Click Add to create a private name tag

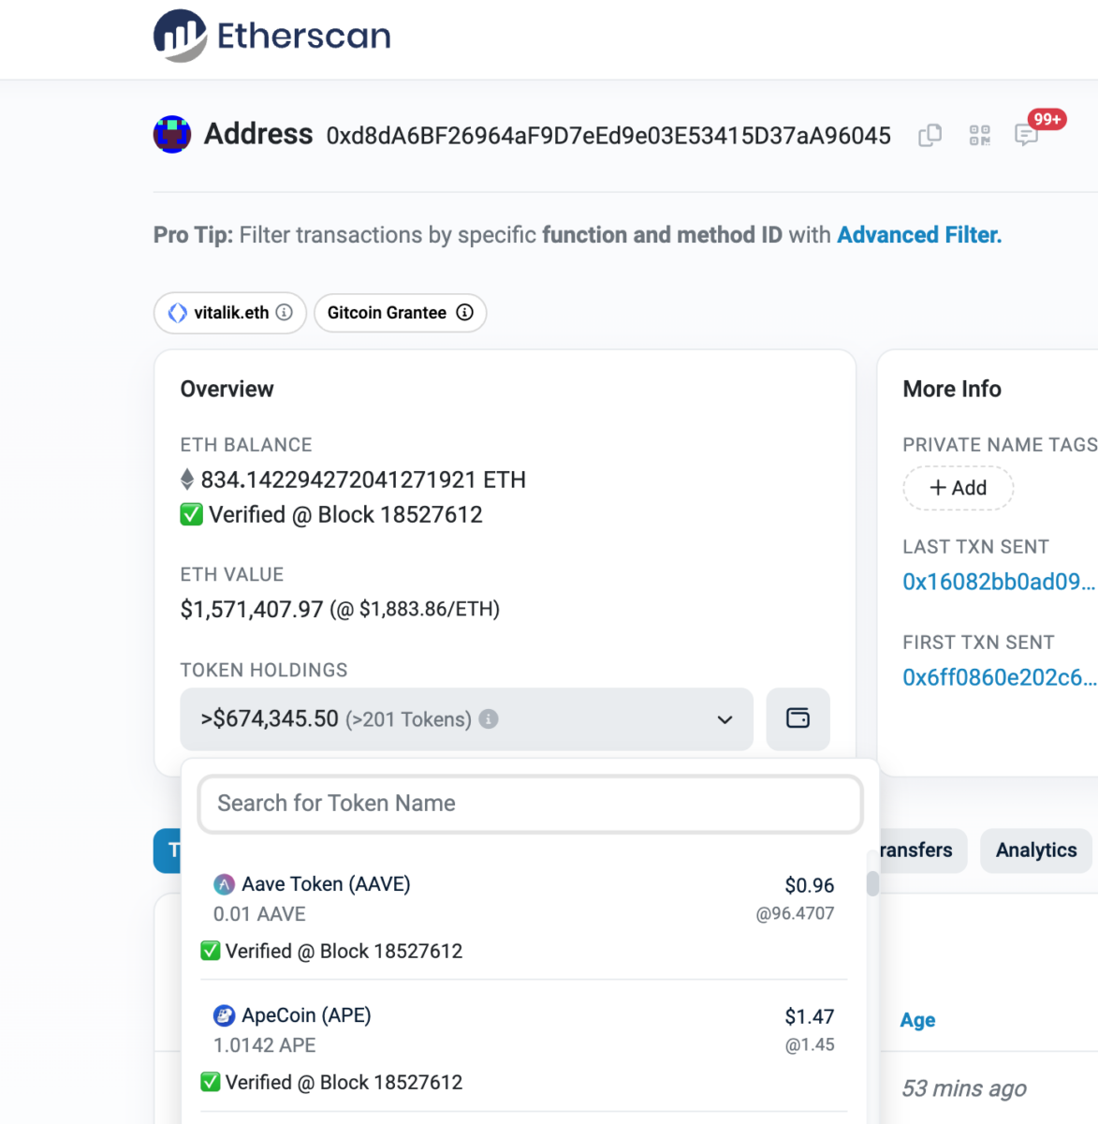pos(958,488)
